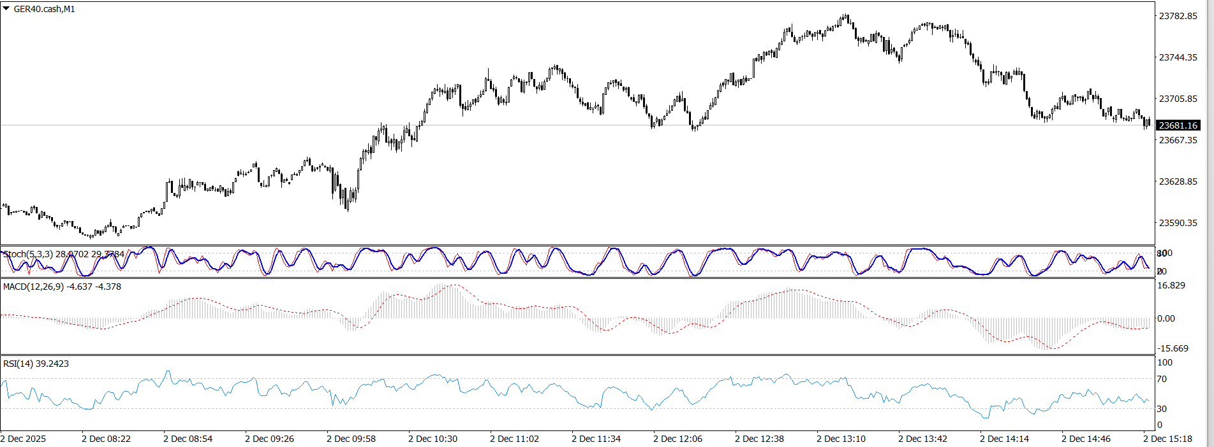Click the 23590.35 price scale label
This screenshot has height=447, width=1214.
coord(1178,223)
